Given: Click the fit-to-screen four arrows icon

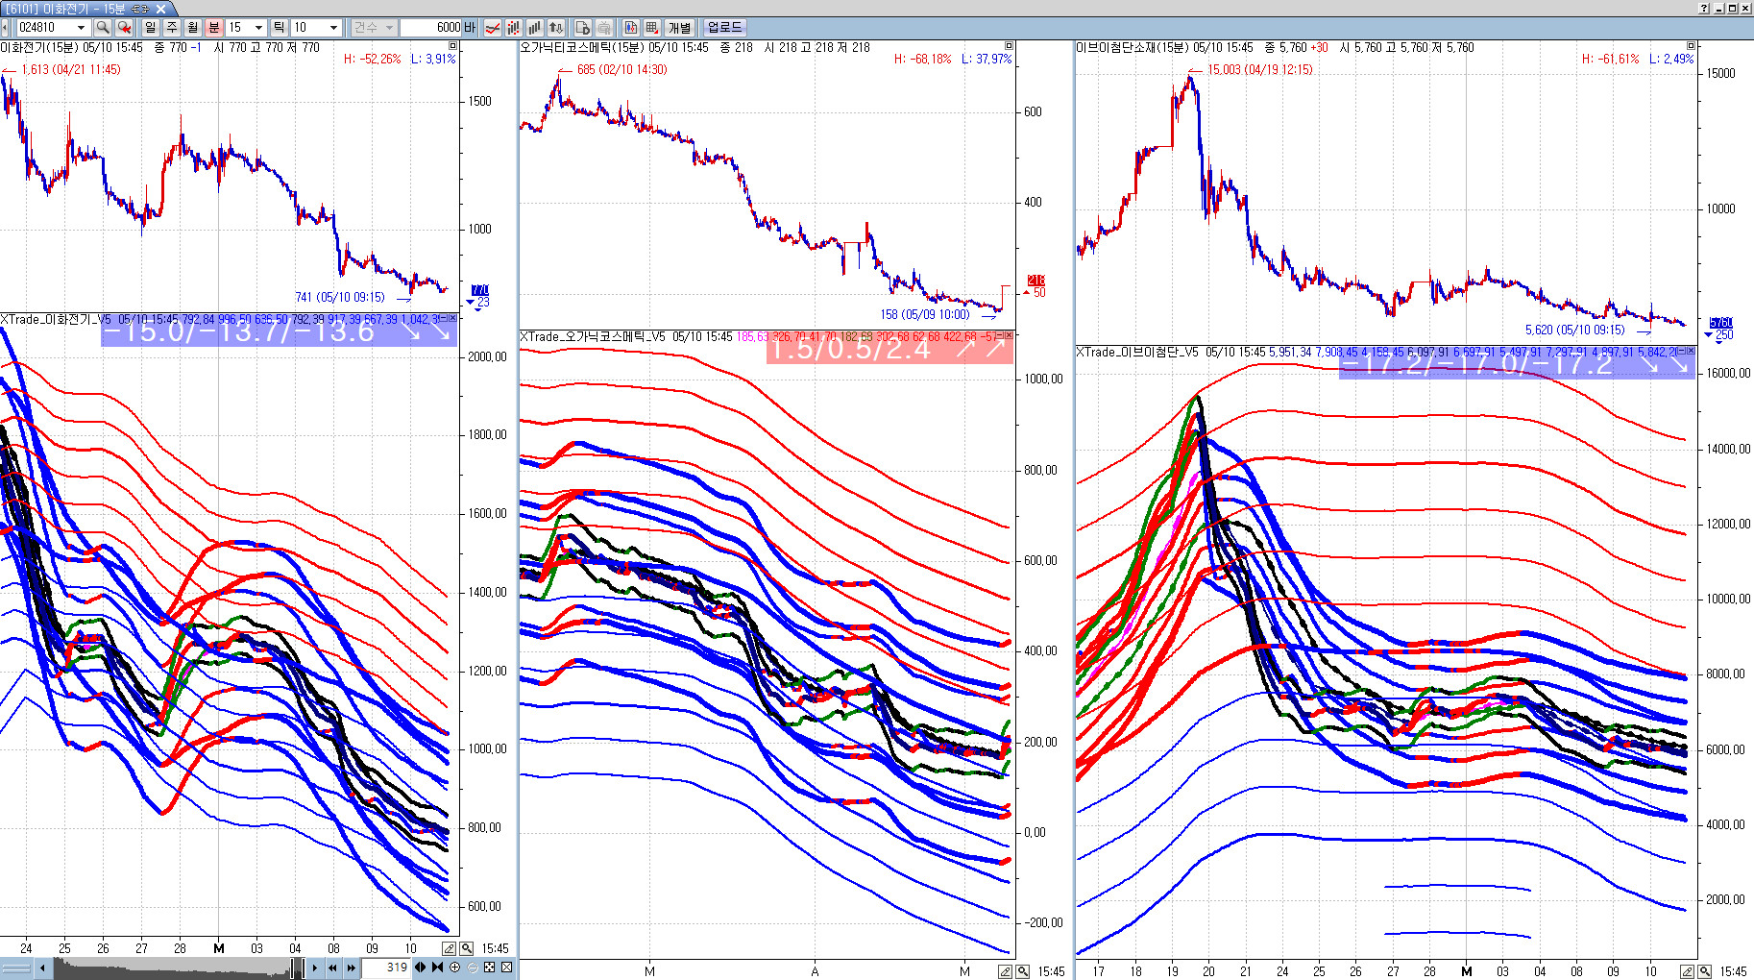Looking at the screenshot, I should click(x=489, y=968).
